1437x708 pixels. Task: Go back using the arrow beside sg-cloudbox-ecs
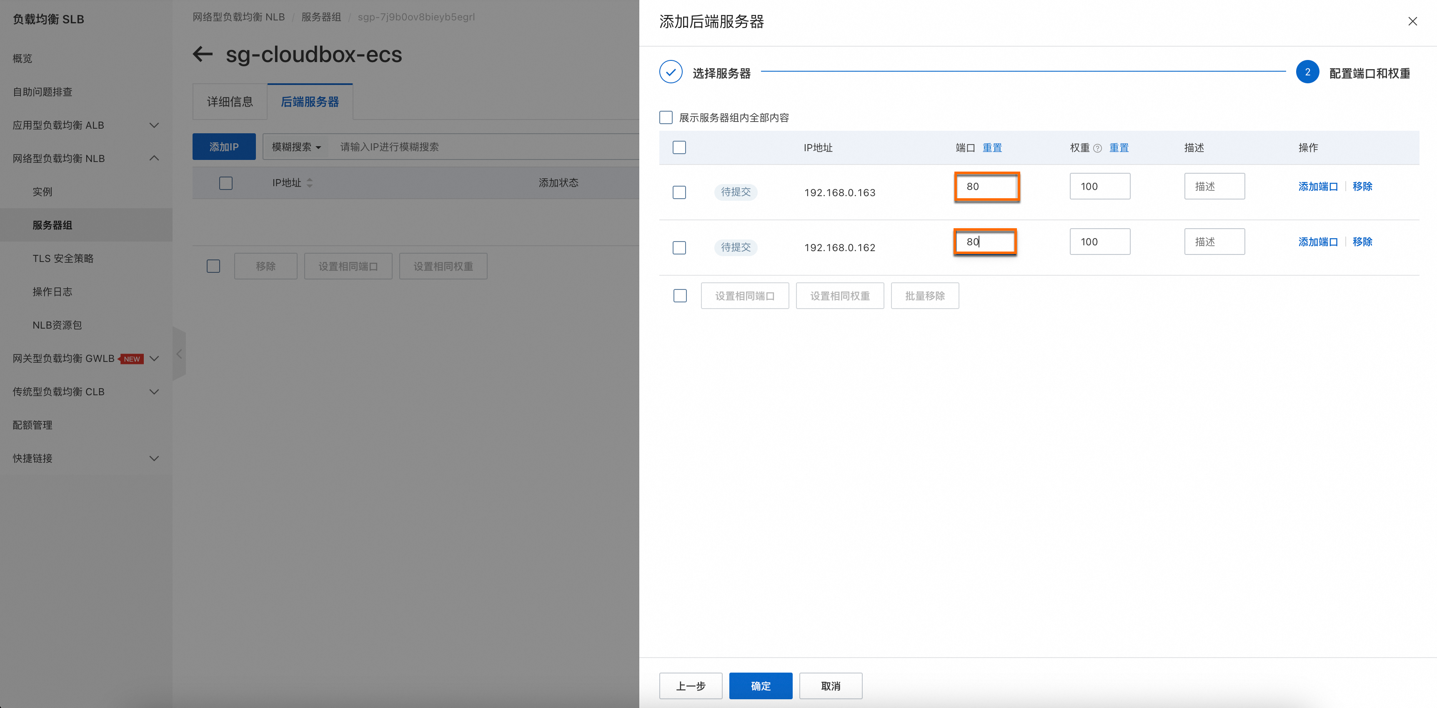click(203, 54)
